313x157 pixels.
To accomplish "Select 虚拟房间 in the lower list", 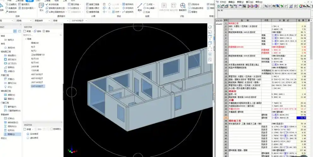I will pos(32,138).
